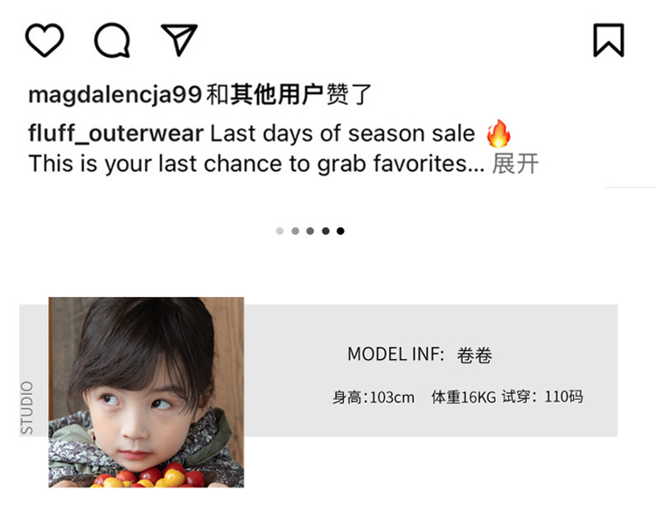
Task: Tap the MODEL INF 卷卷 label
Action: (420, 355)
